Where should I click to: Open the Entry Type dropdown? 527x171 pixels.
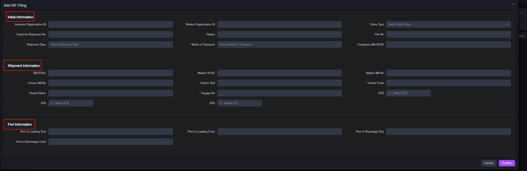pos(448,24)
